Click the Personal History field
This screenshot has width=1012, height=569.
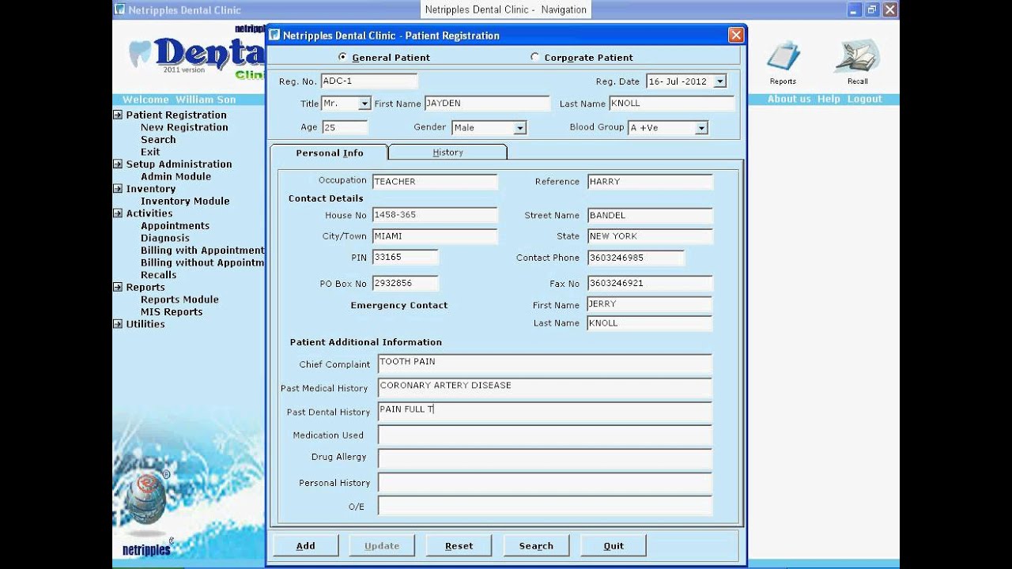click(545, 482)
